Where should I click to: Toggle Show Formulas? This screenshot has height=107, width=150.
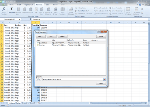[x=116, y=8]
